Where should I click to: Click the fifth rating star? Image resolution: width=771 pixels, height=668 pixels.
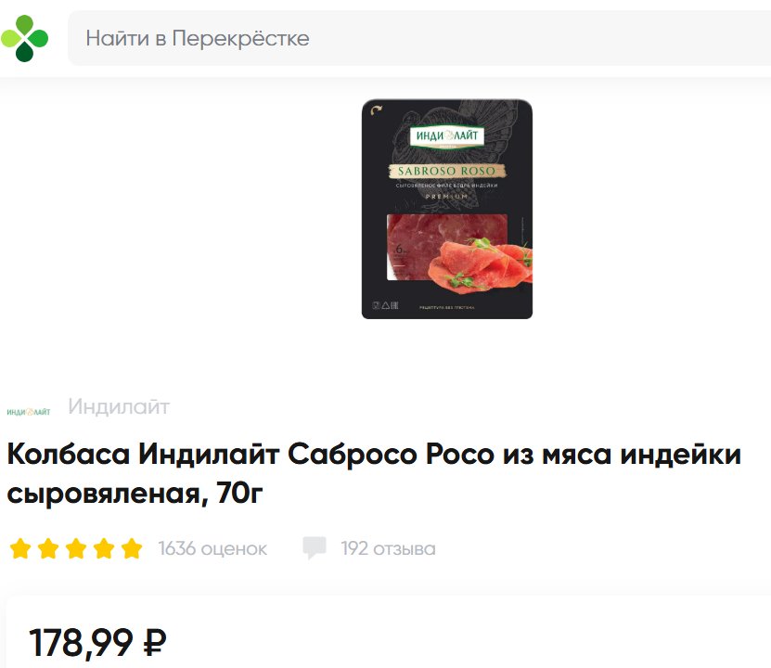point(132,548)
